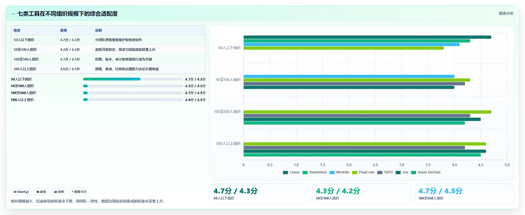This screenshot has height=215, width=525.
Task: Click the Linear bar in 50人以下组织 chart group
Action: pyautogui.click(x=367, y=37)
